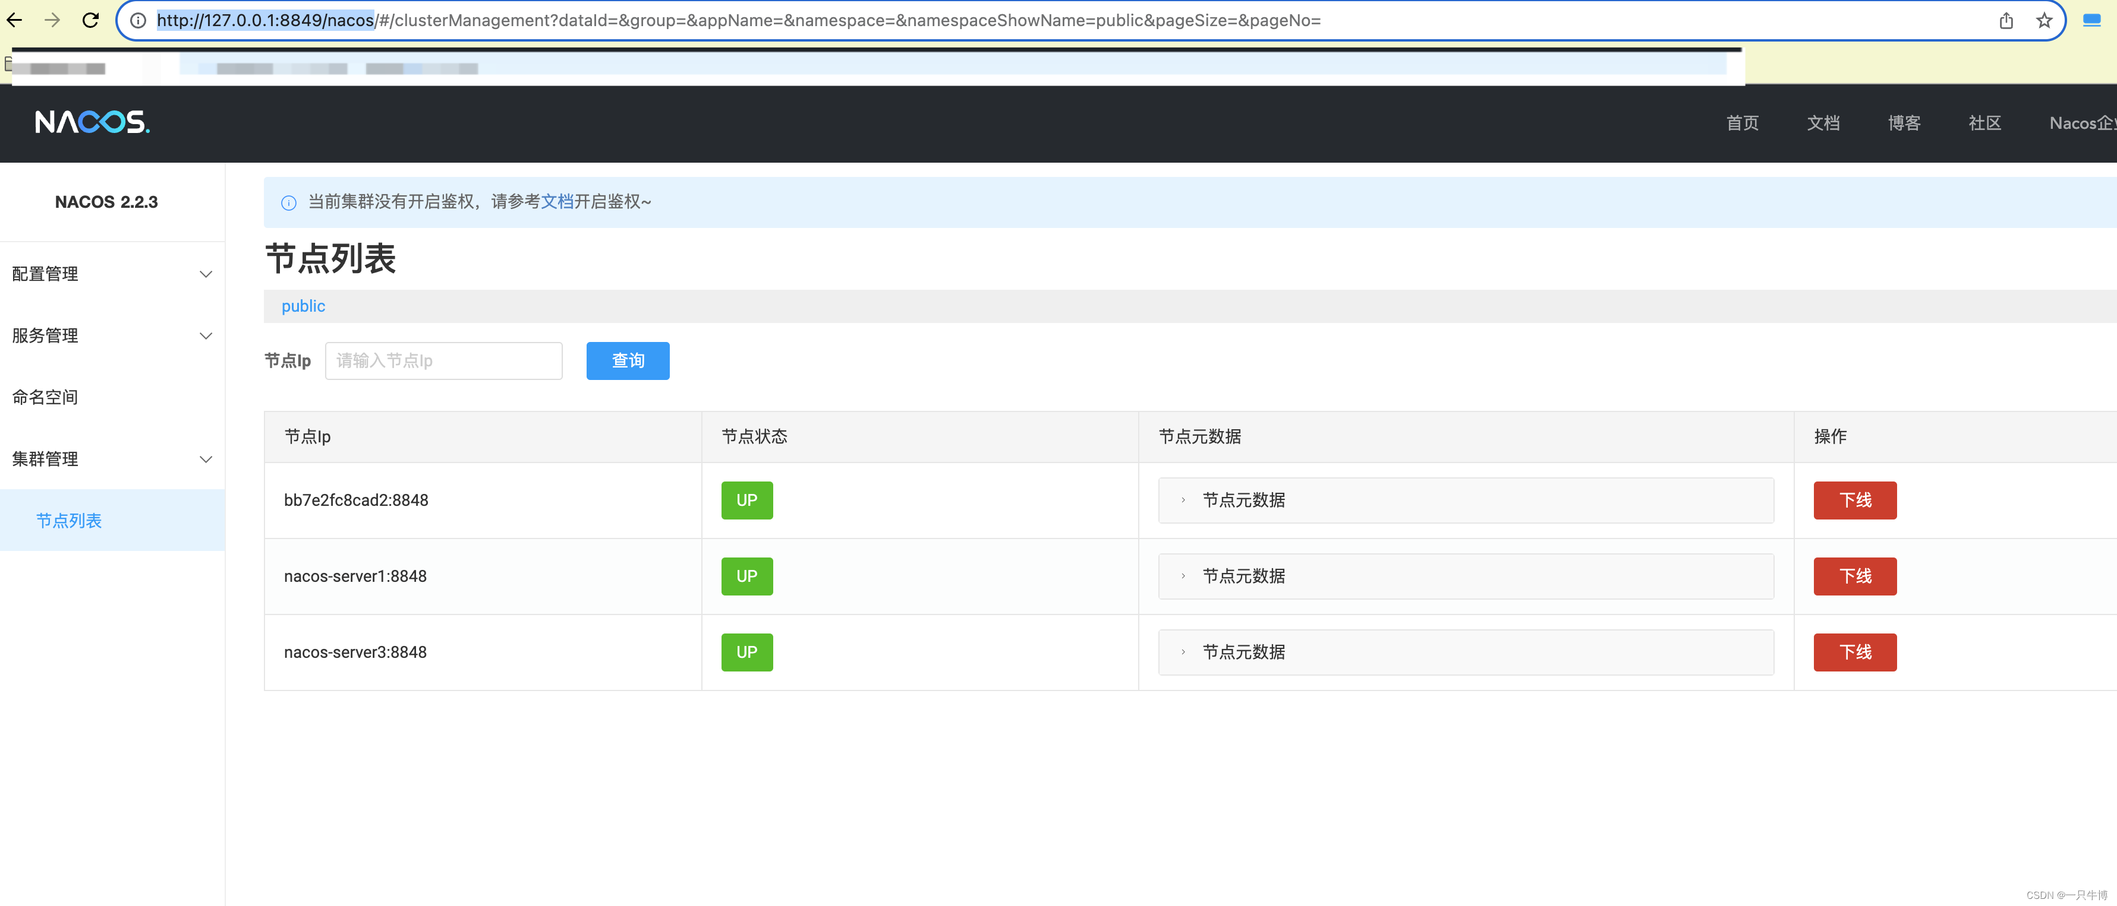The width and height of the screenshot is (2117, 906).
Task: Click 下线 for node nacos-server1:8848
Action: (1855, 576)
